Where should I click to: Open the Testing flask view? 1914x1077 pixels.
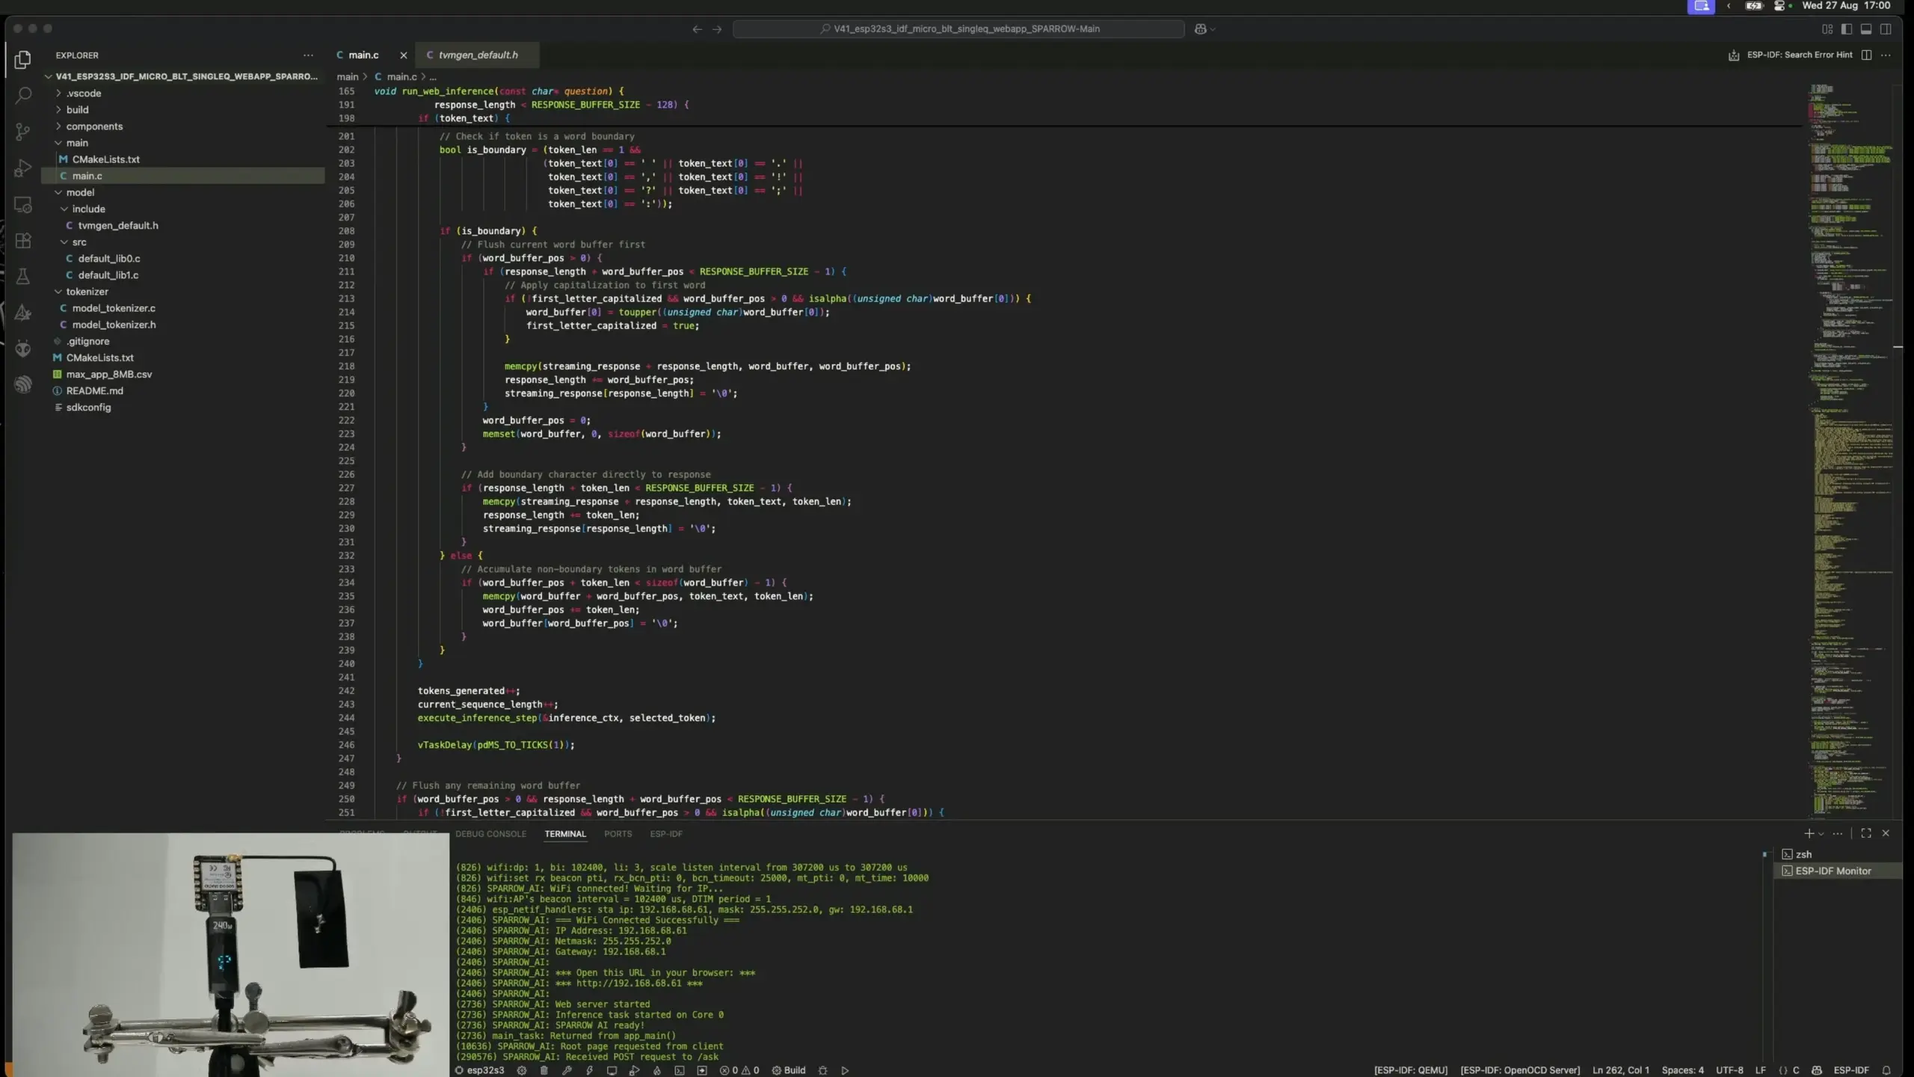[x=23, y=276]
